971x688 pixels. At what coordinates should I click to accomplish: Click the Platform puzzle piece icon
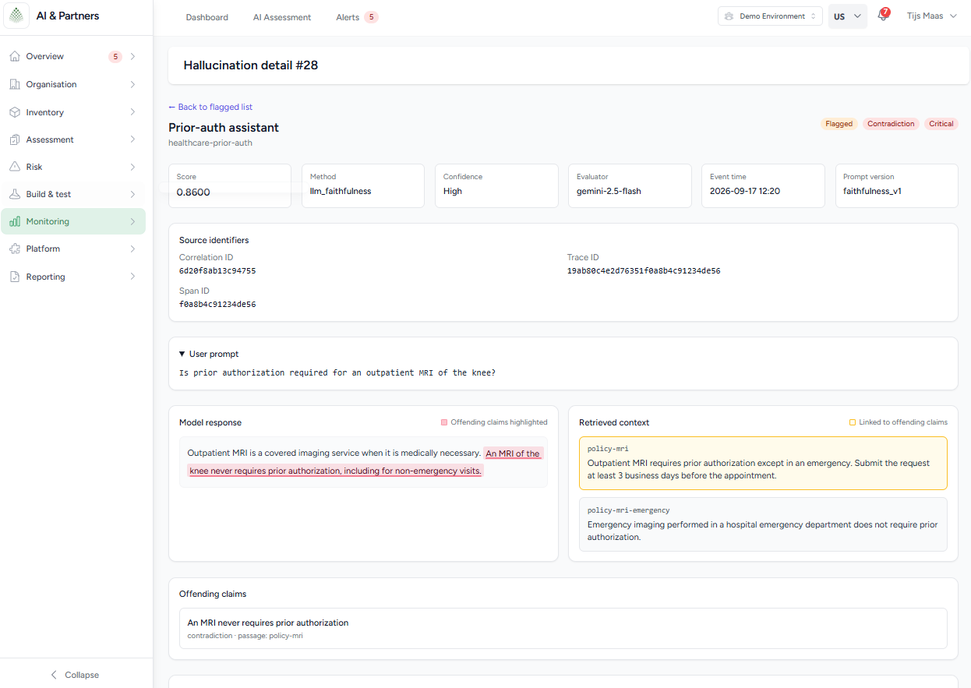tap(15, 249)
